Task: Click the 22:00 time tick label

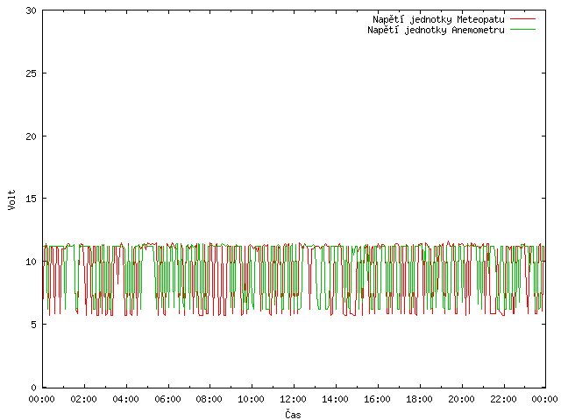Action: point(503,399)
